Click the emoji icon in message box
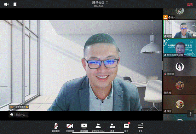 [x=12, y=115]
